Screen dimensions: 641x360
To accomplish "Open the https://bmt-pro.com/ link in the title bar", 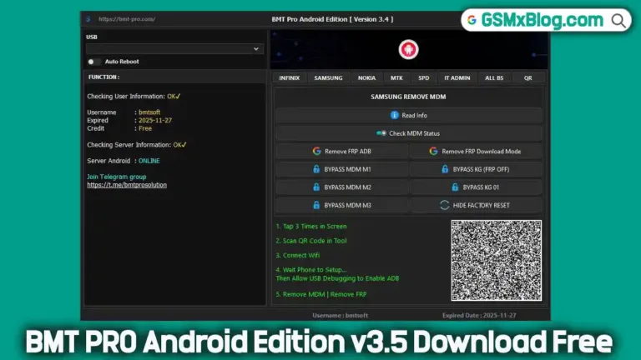I will tap(127, 19).
